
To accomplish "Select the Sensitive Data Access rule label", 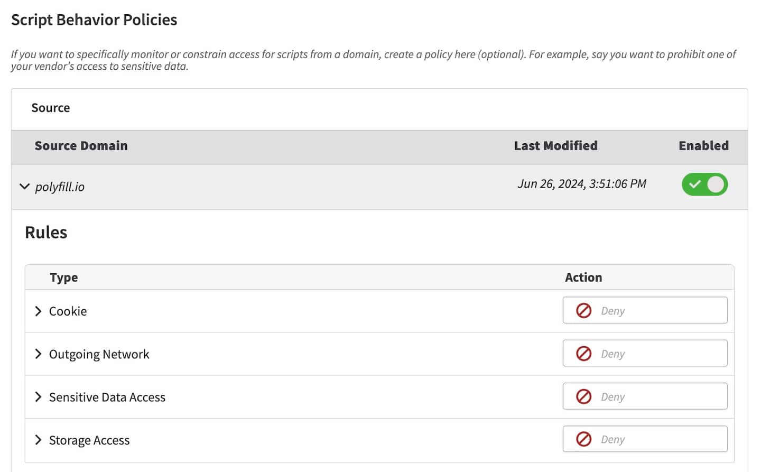I will click(107, 397).
